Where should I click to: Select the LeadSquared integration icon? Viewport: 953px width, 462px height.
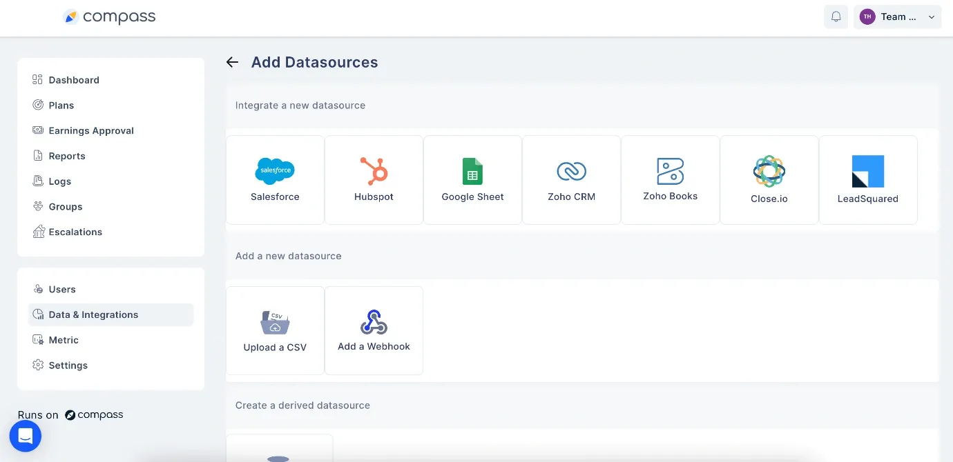[x=867, y=171]
